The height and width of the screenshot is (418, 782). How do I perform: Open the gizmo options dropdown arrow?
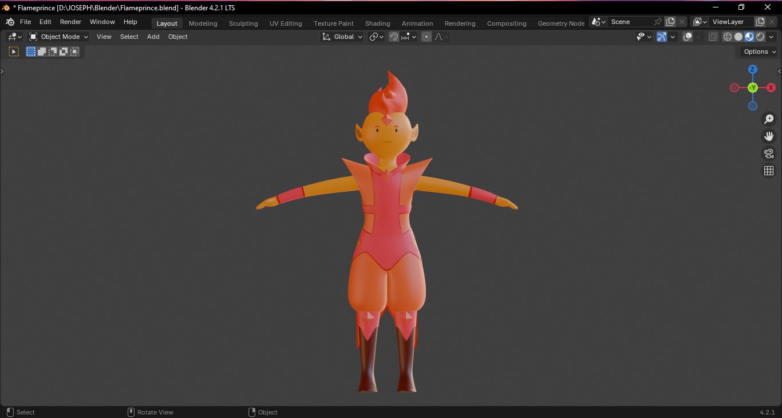coord(673,37)
